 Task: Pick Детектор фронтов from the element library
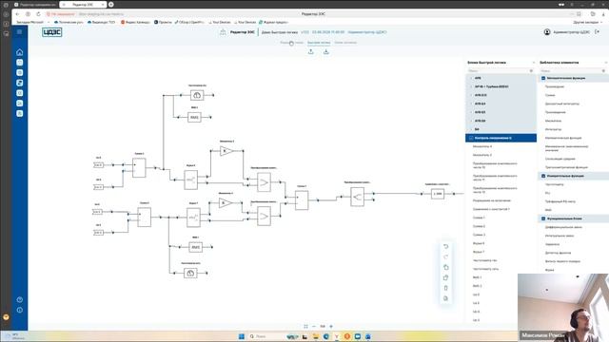click(x=558, y=253)
